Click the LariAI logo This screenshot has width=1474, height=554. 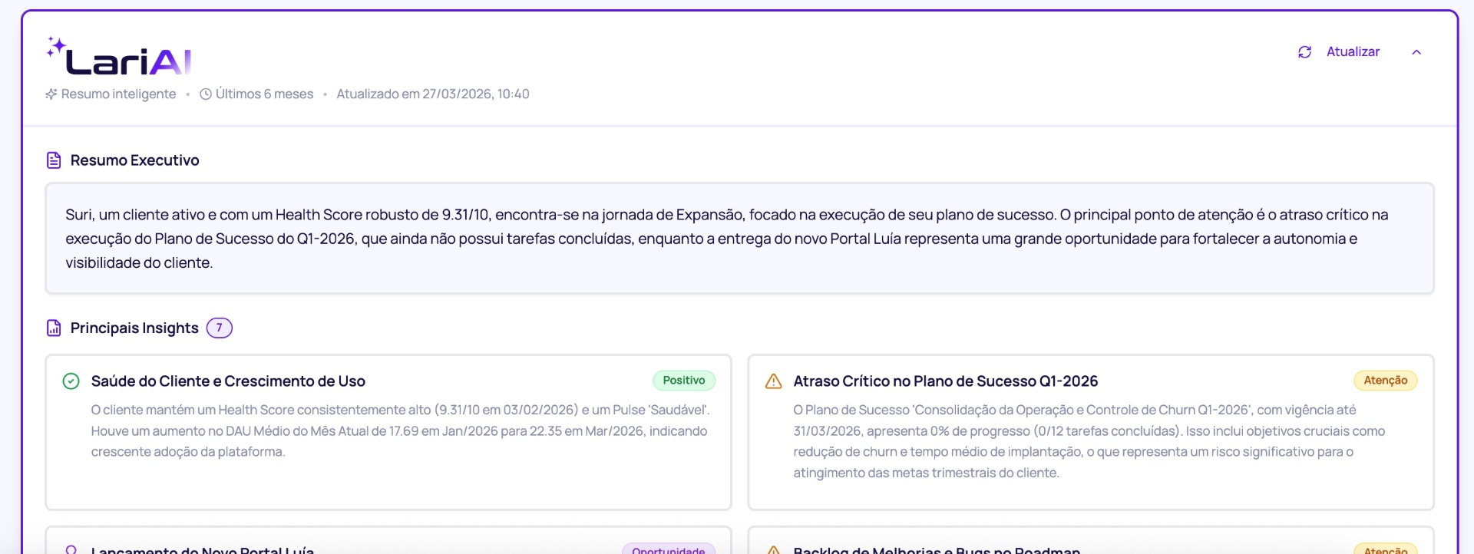(119, 56)
